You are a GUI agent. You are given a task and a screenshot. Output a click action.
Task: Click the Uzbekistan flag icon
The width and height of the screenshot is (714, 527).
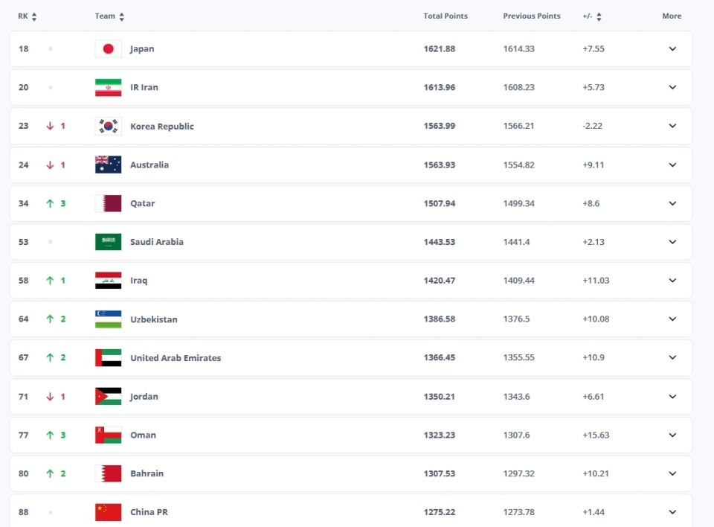pyautogui.click(x=108, y=319)
